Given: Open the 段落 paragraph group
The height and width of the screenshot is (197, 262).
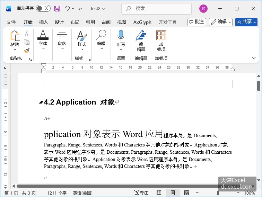Looking at the screenshot, I should coord(62,40).
